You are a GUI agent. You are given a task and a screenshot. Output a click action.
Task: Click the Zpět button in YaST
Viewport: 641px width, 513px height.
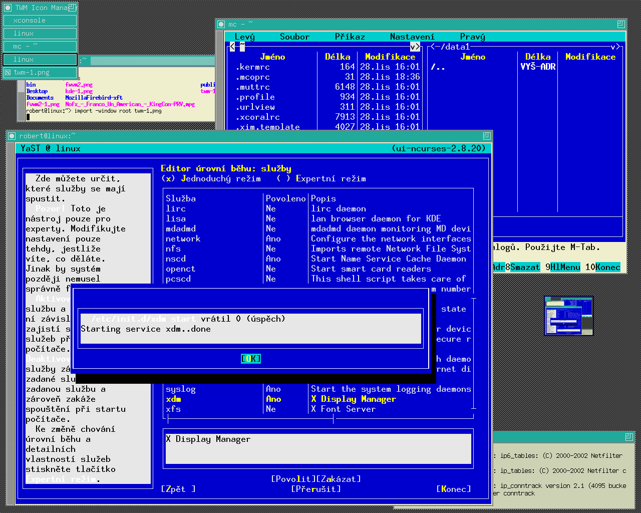178,489
